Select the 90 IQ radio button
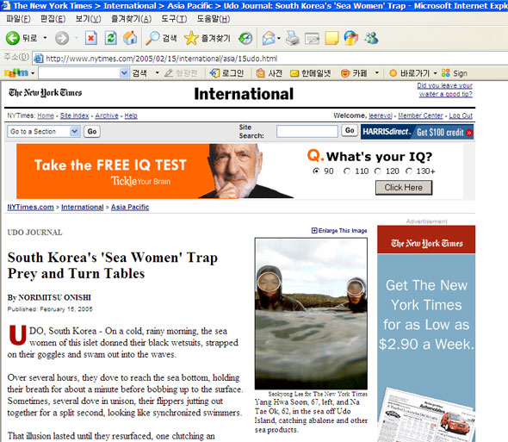The width and height of the screenshot is (508, 442). (316, 171)
